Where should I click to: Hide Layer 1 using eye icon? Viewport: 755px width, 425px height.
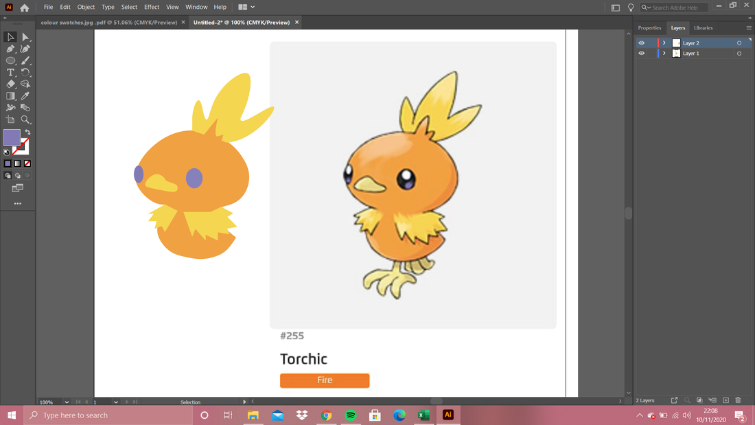[x=641, y=54]
